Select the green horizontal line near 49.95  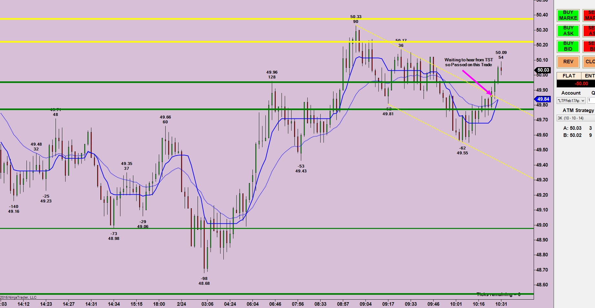coord(267,82)
